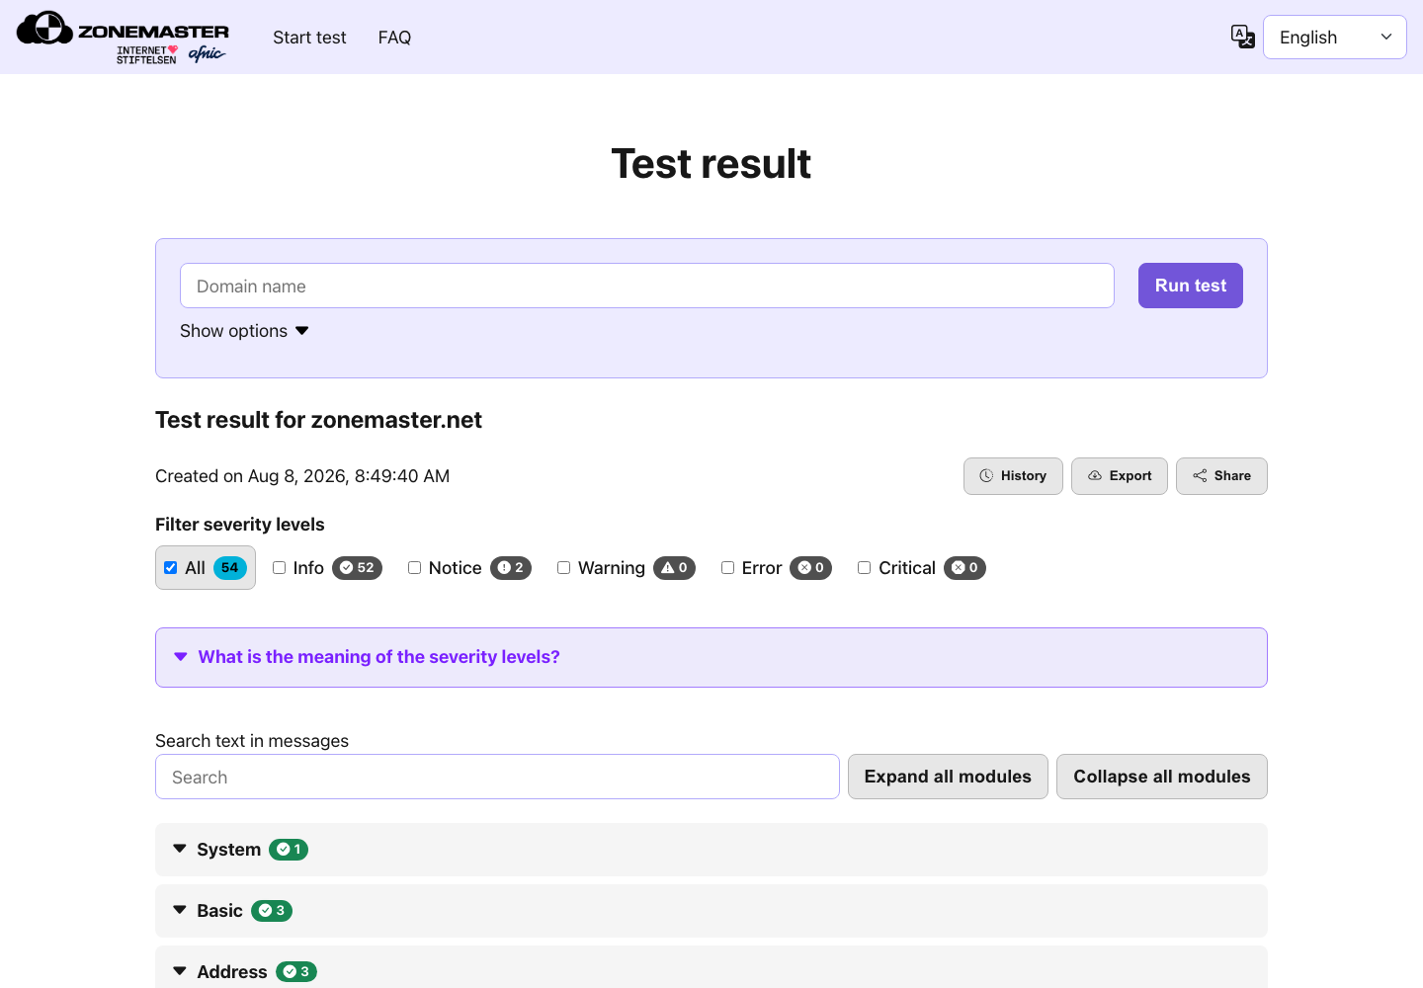
Task: Toggle the All severity checkbox
Action: 170,568
